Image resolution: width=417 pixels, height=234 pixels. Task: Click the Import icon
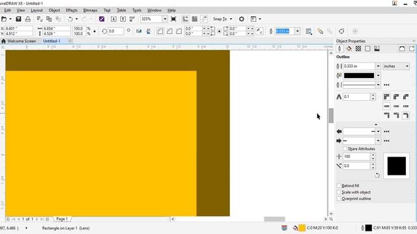point(113,19)
